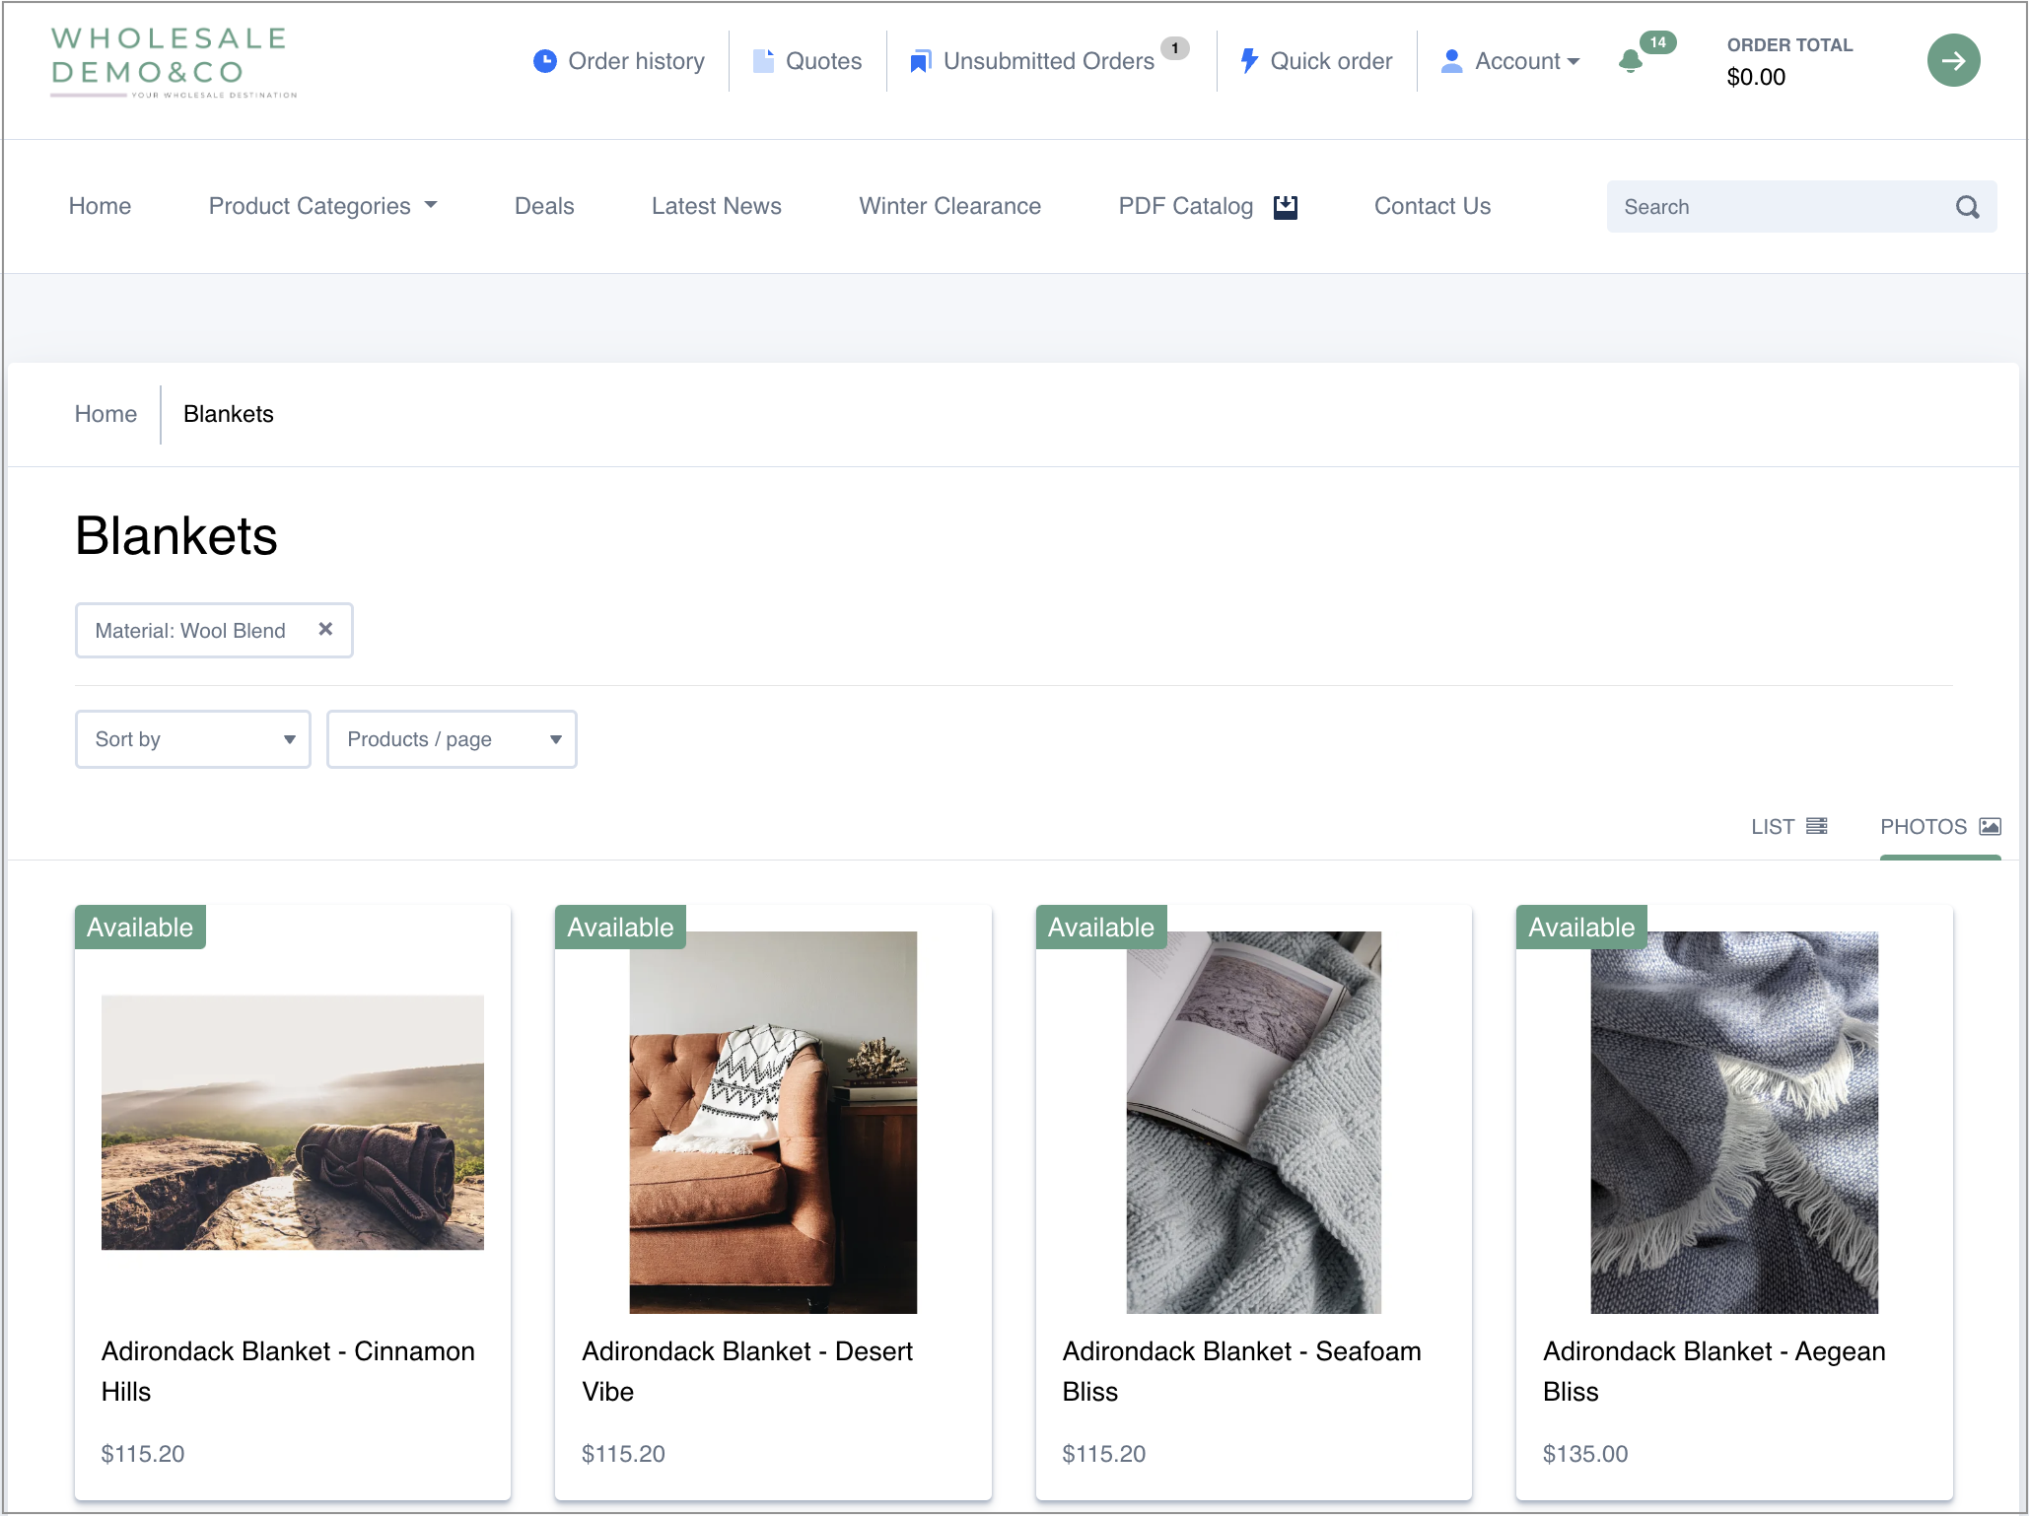Switch to PHOTOS view

coord(1939,827)
